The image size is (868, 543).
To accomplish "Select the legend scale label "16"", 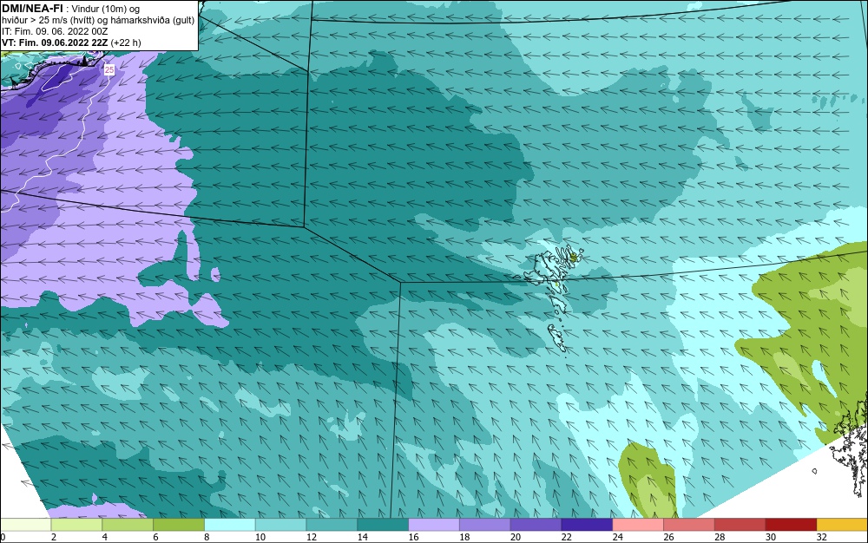I will coord(413,537).
